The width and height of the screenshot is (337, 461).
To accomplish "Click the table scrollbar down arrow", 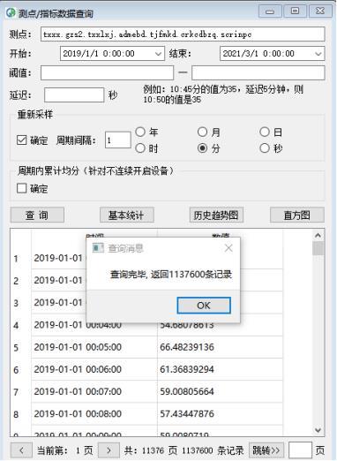I will 318,430.
